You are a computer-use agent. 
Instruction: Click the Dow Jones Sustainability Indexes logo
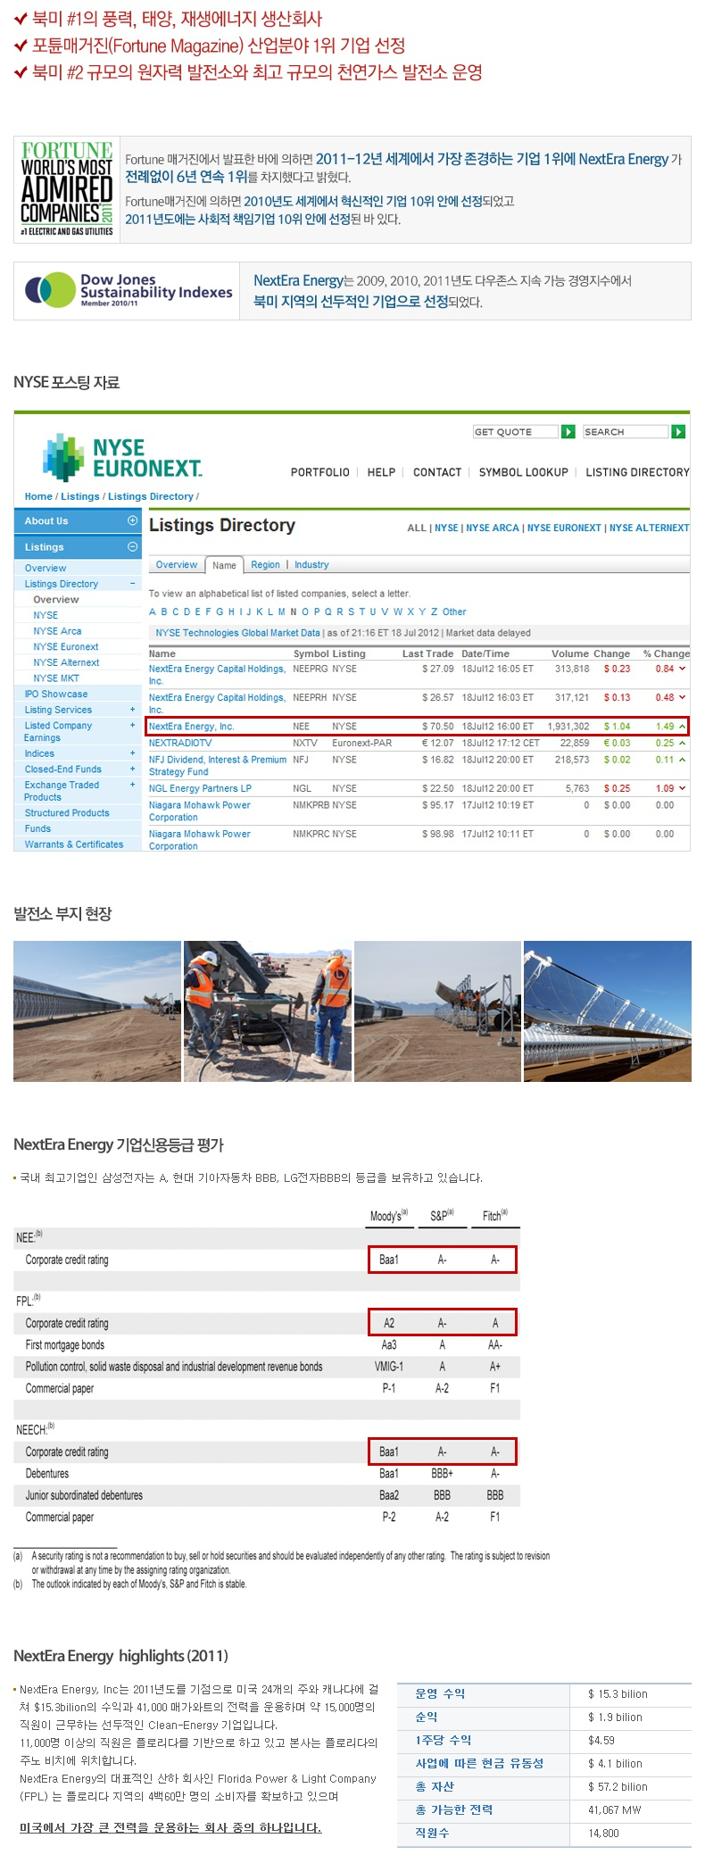128,290
